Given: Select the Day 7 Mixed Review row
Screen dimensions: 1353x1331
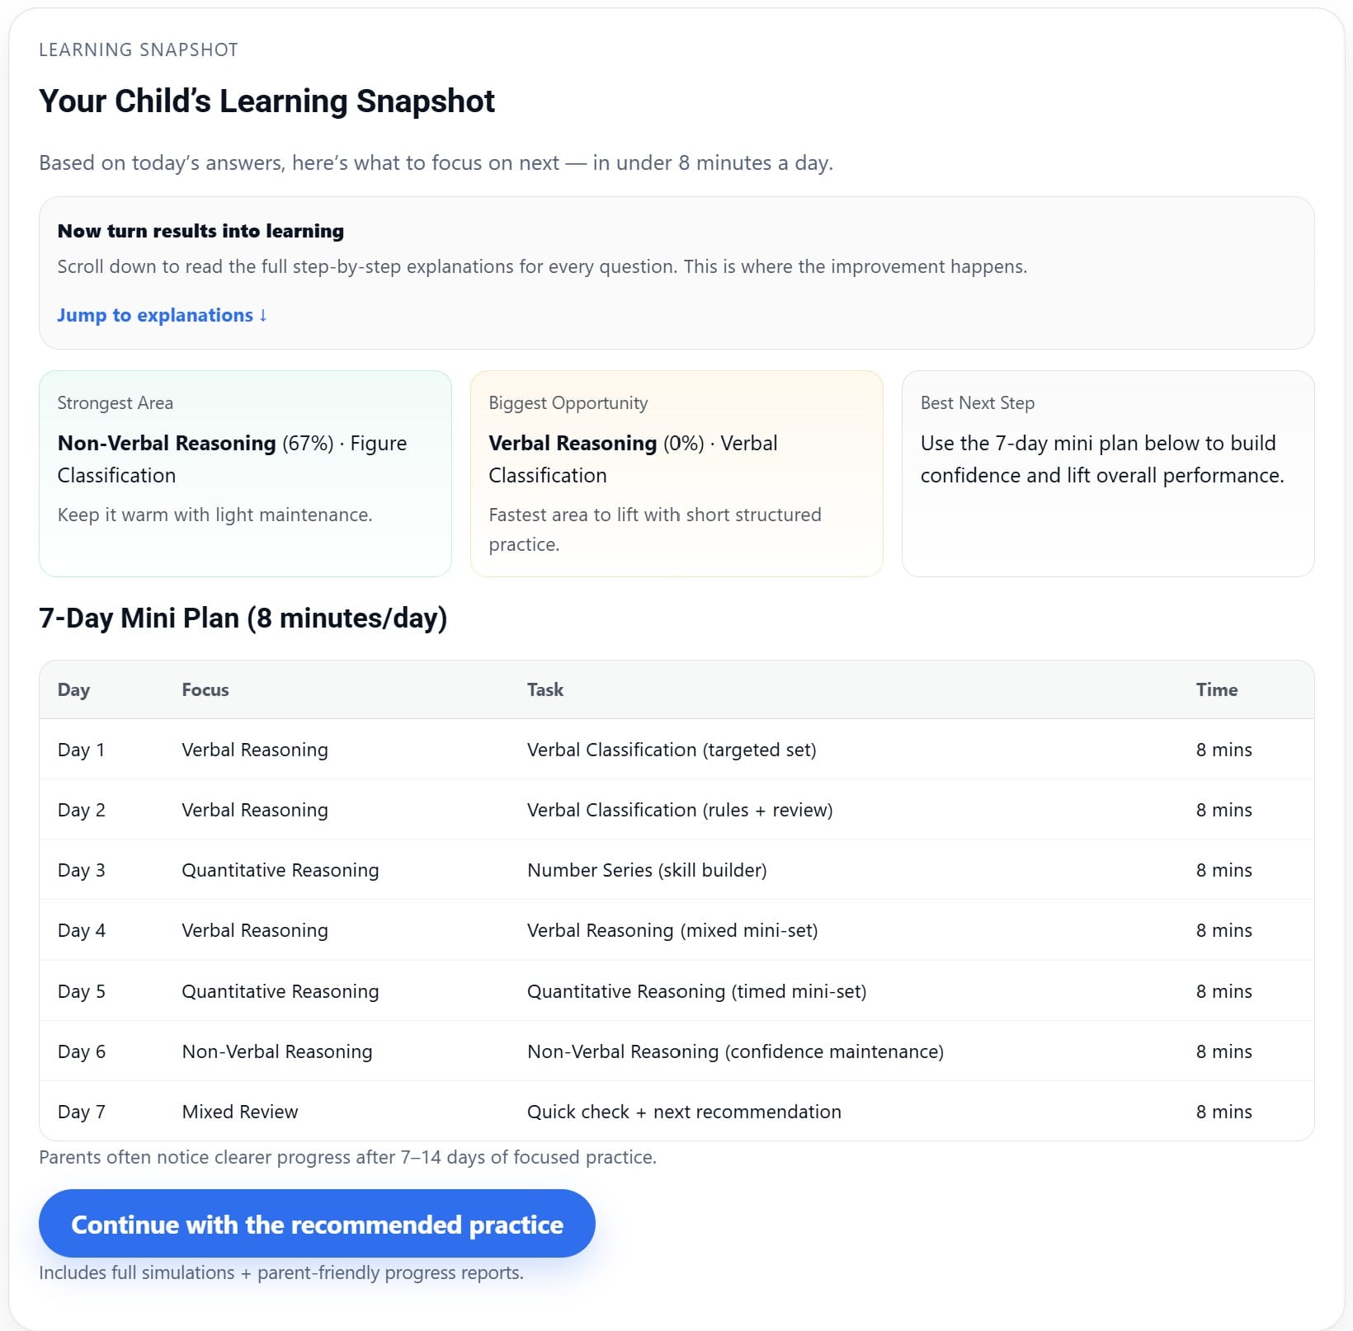Looking at the screenshot, I should 676,1111.
